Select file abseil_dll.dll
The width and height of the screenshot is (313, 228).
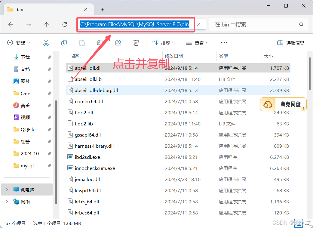pos(178,68)
